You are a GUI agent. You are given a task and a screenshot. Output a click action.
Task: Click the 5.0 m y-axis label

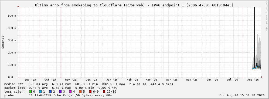pos(12,16)
